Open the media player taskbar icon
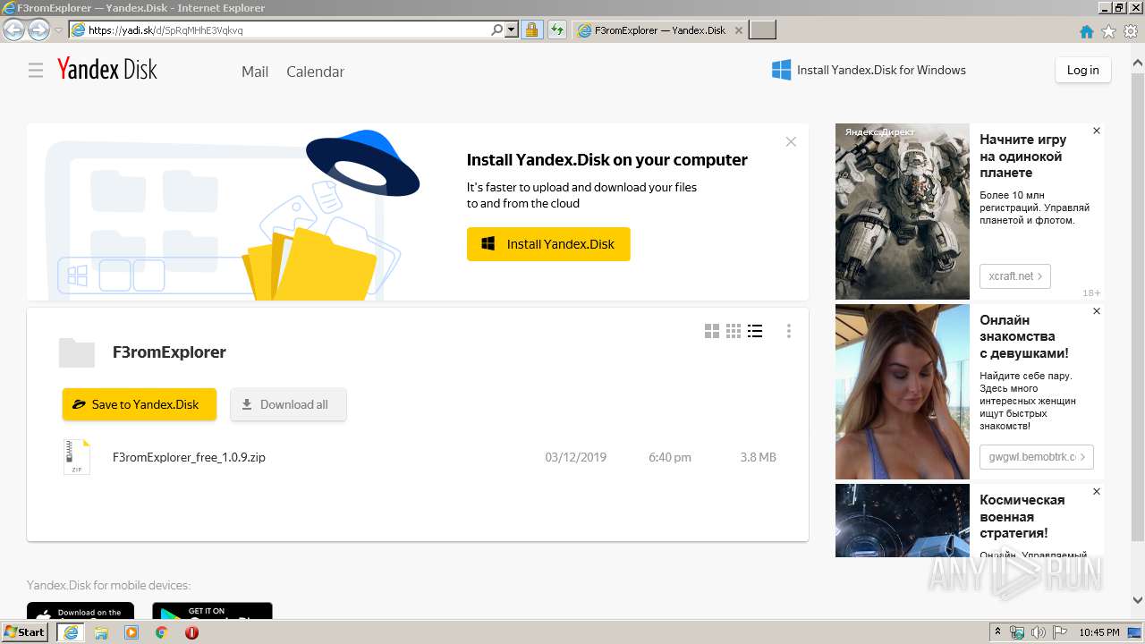The height and width of the screenshot is (644, 1145). click(x=131, y=632)
